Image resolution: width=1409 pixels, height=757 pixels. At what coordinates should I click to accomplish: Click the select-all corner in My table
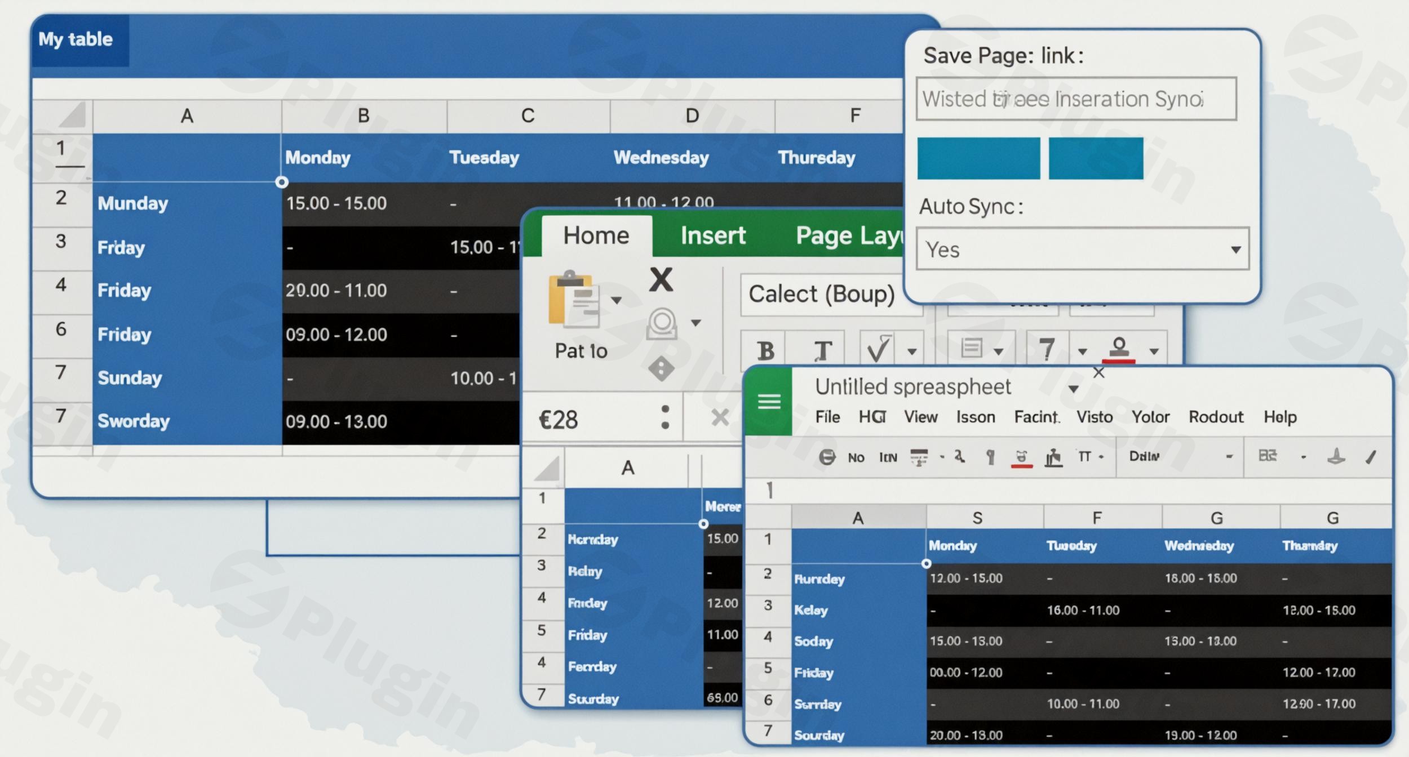72,115
